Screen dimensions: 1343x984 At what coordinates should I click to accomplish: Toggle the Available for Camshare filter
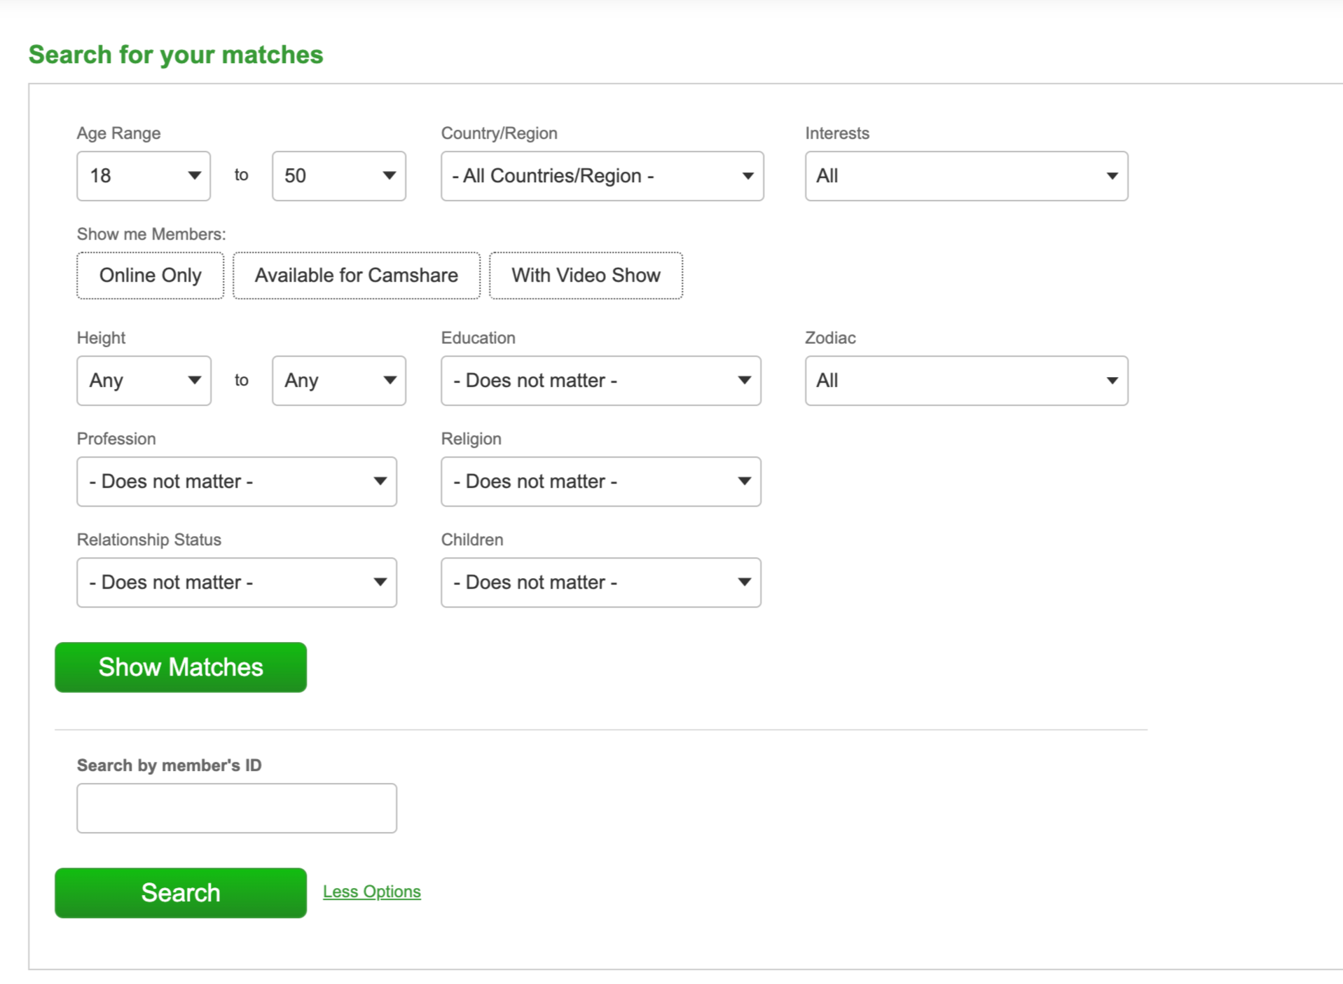(x=356, y=275)
